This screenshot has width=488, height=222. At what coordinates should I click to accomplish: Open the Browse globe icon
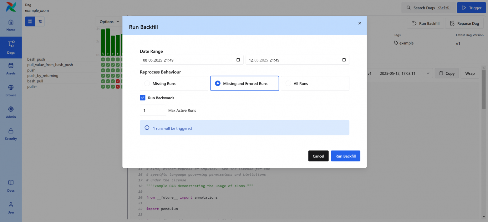tap(11, 88)
